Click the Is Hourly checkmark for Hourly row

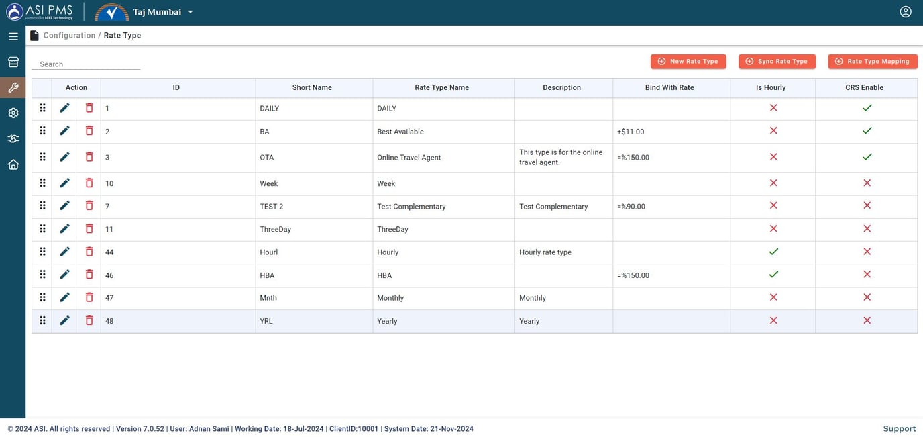coord(773,252)
